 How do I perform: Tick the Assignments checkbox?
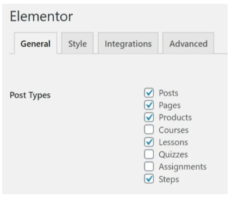coord(149,167)
